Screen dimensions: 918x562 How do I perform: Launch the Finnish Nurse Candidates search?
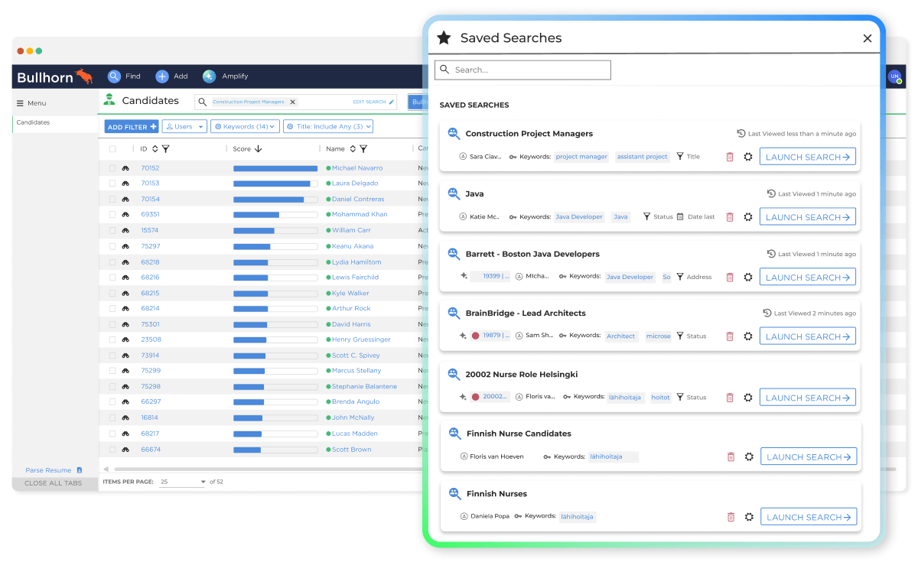809,457
